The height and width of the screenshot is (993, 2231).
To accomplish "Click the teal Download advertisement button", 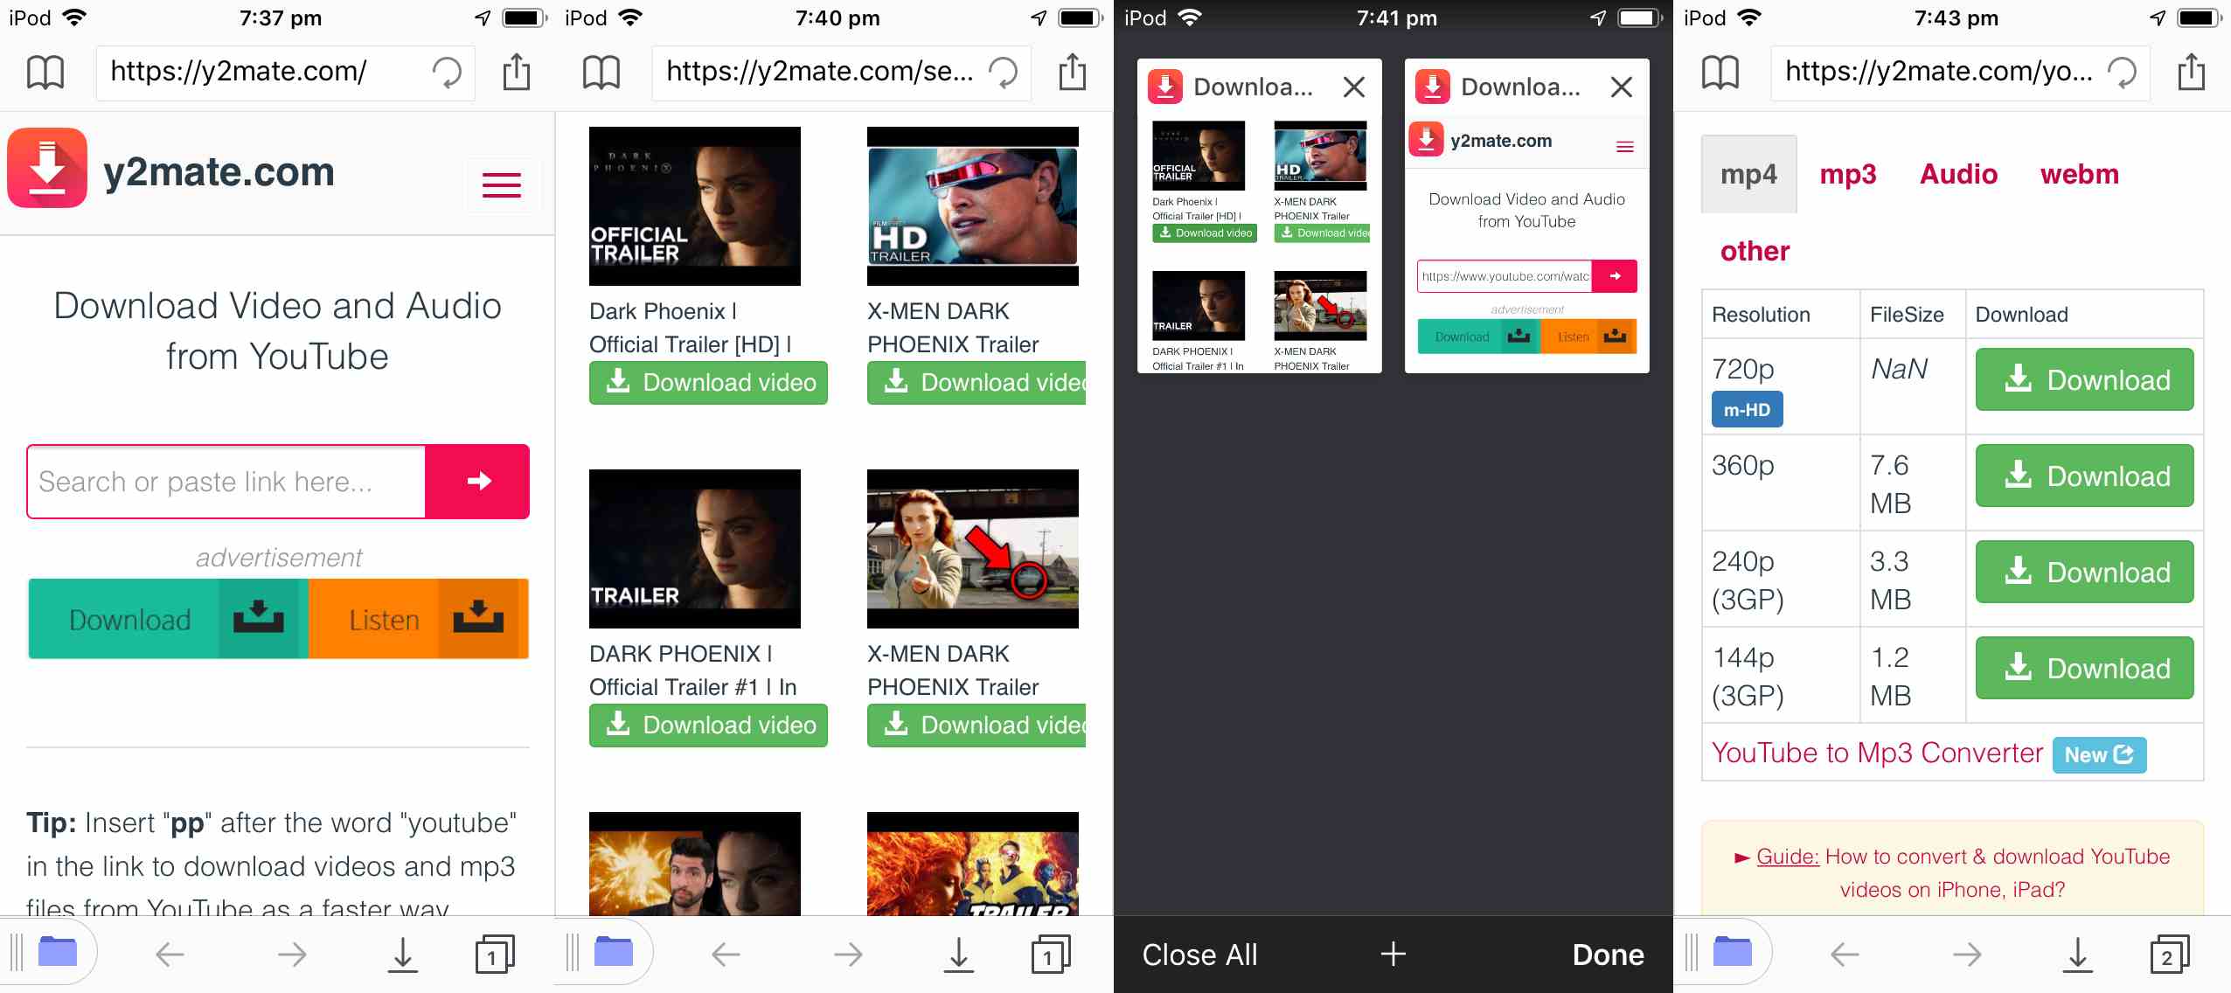I will 169,619.
